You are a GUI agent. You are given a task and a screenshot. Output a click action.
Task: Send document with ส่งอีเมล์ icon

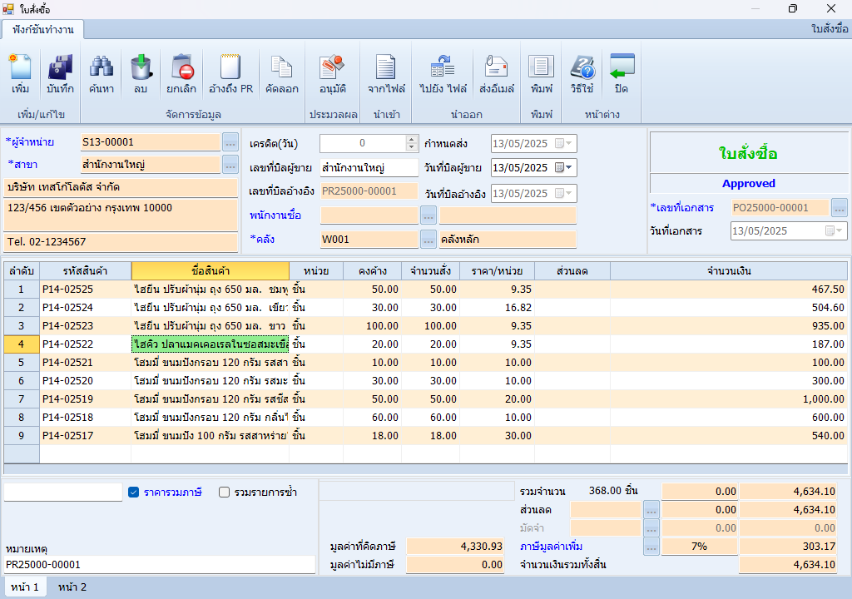(x=497, y=68)
